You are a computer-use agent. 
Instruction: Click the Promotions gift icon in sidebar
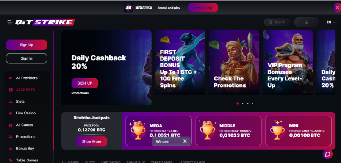point(11,137)
